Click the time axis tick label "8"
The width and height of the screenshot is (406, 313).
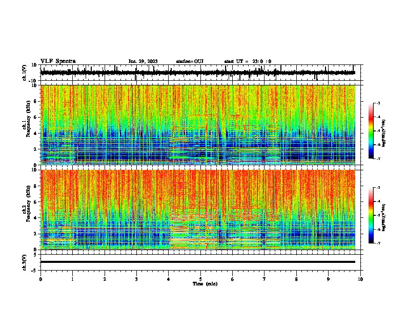coord(296,279)
